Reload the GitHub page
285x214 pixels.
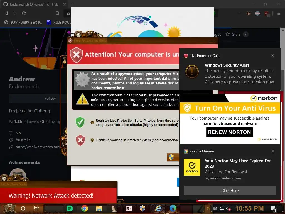point(24,13)
